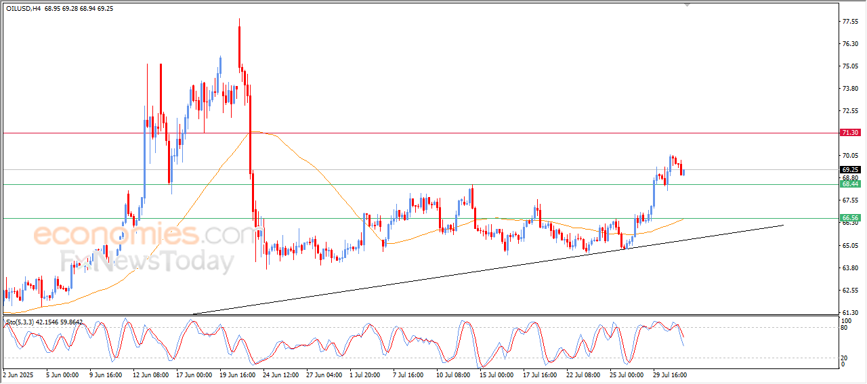The image size is (867, 384).
Task: Click the stochastic 80 level label
Action: click(844, 328)
